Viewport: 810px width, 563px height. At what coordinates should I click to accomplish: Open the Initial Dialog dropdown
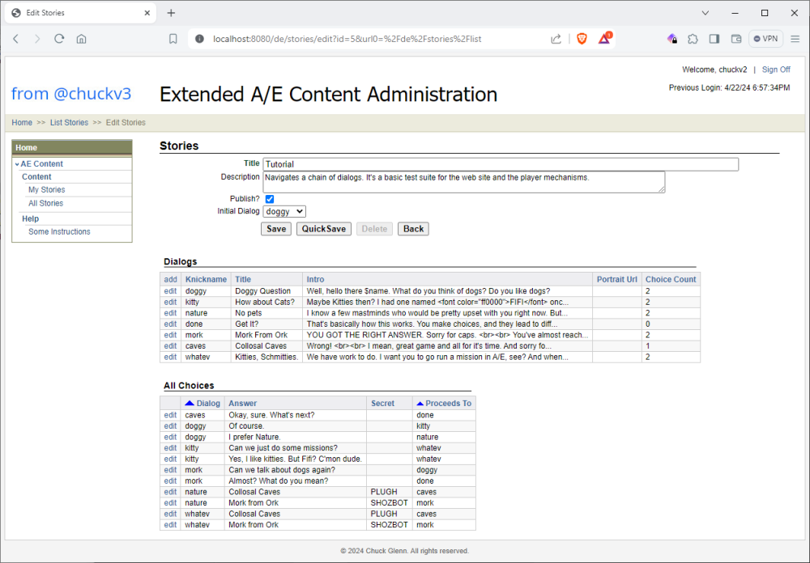284,211
